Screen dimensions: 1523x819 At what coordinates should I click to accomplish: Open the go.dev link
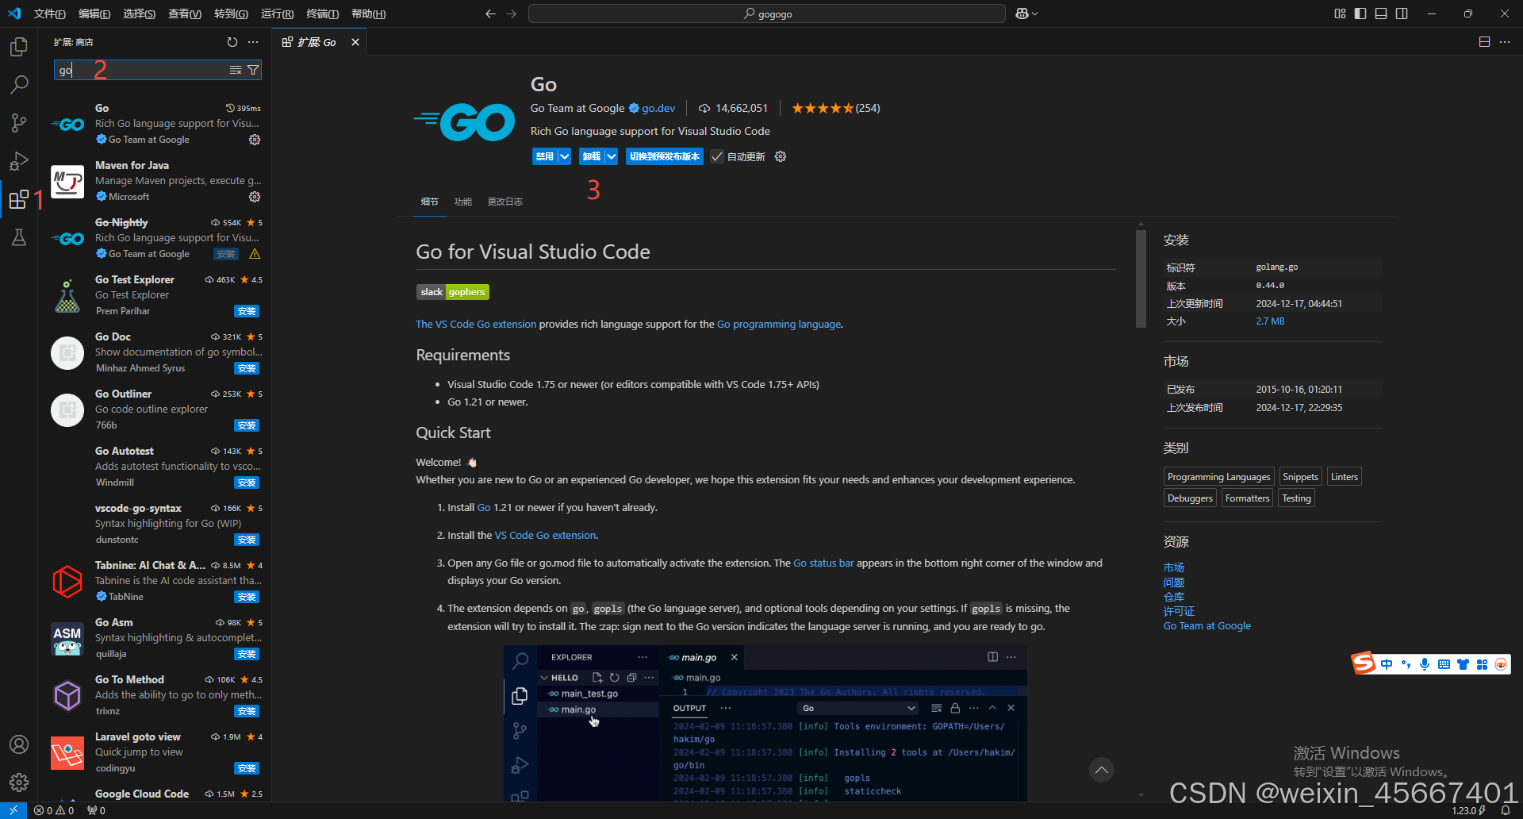[x=657, y=108]
